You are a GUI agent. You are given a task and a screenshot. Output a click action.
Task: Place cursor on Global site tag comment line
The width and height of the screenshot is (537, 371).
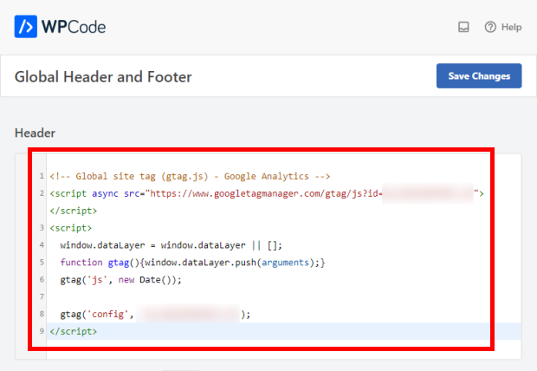[173, 176]
